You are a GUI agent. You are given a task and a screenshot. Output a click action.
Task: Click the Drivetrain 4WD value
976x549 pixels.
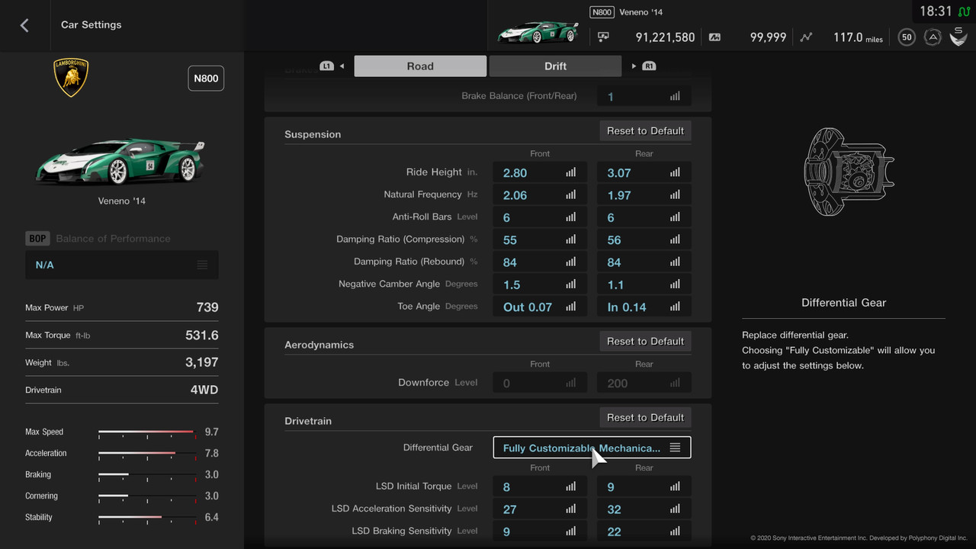pos(204,390)
